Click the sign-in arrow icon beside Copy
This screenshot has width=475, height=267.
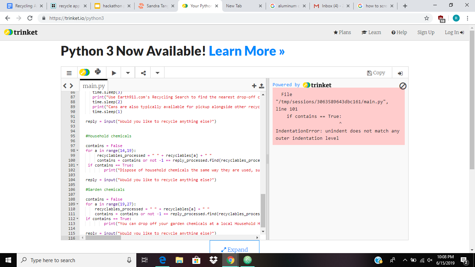tap(400, 73)
